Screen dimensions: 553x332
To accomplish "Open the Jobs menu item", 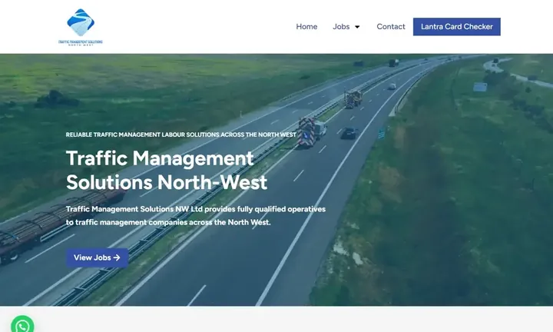I will point(341,26).
